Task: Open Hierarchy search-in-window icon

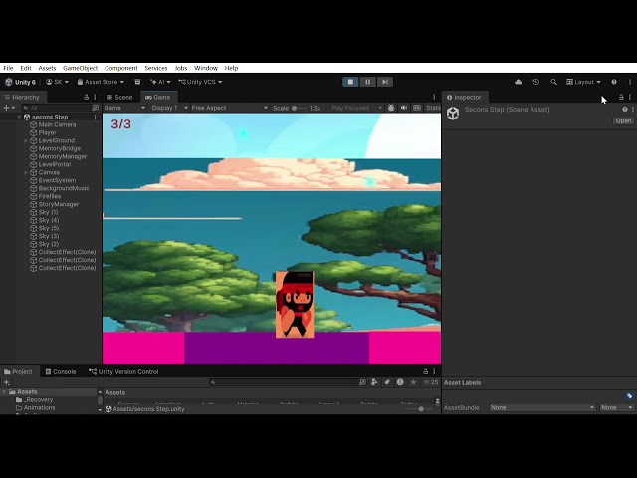Action: [x=96, y=108]
